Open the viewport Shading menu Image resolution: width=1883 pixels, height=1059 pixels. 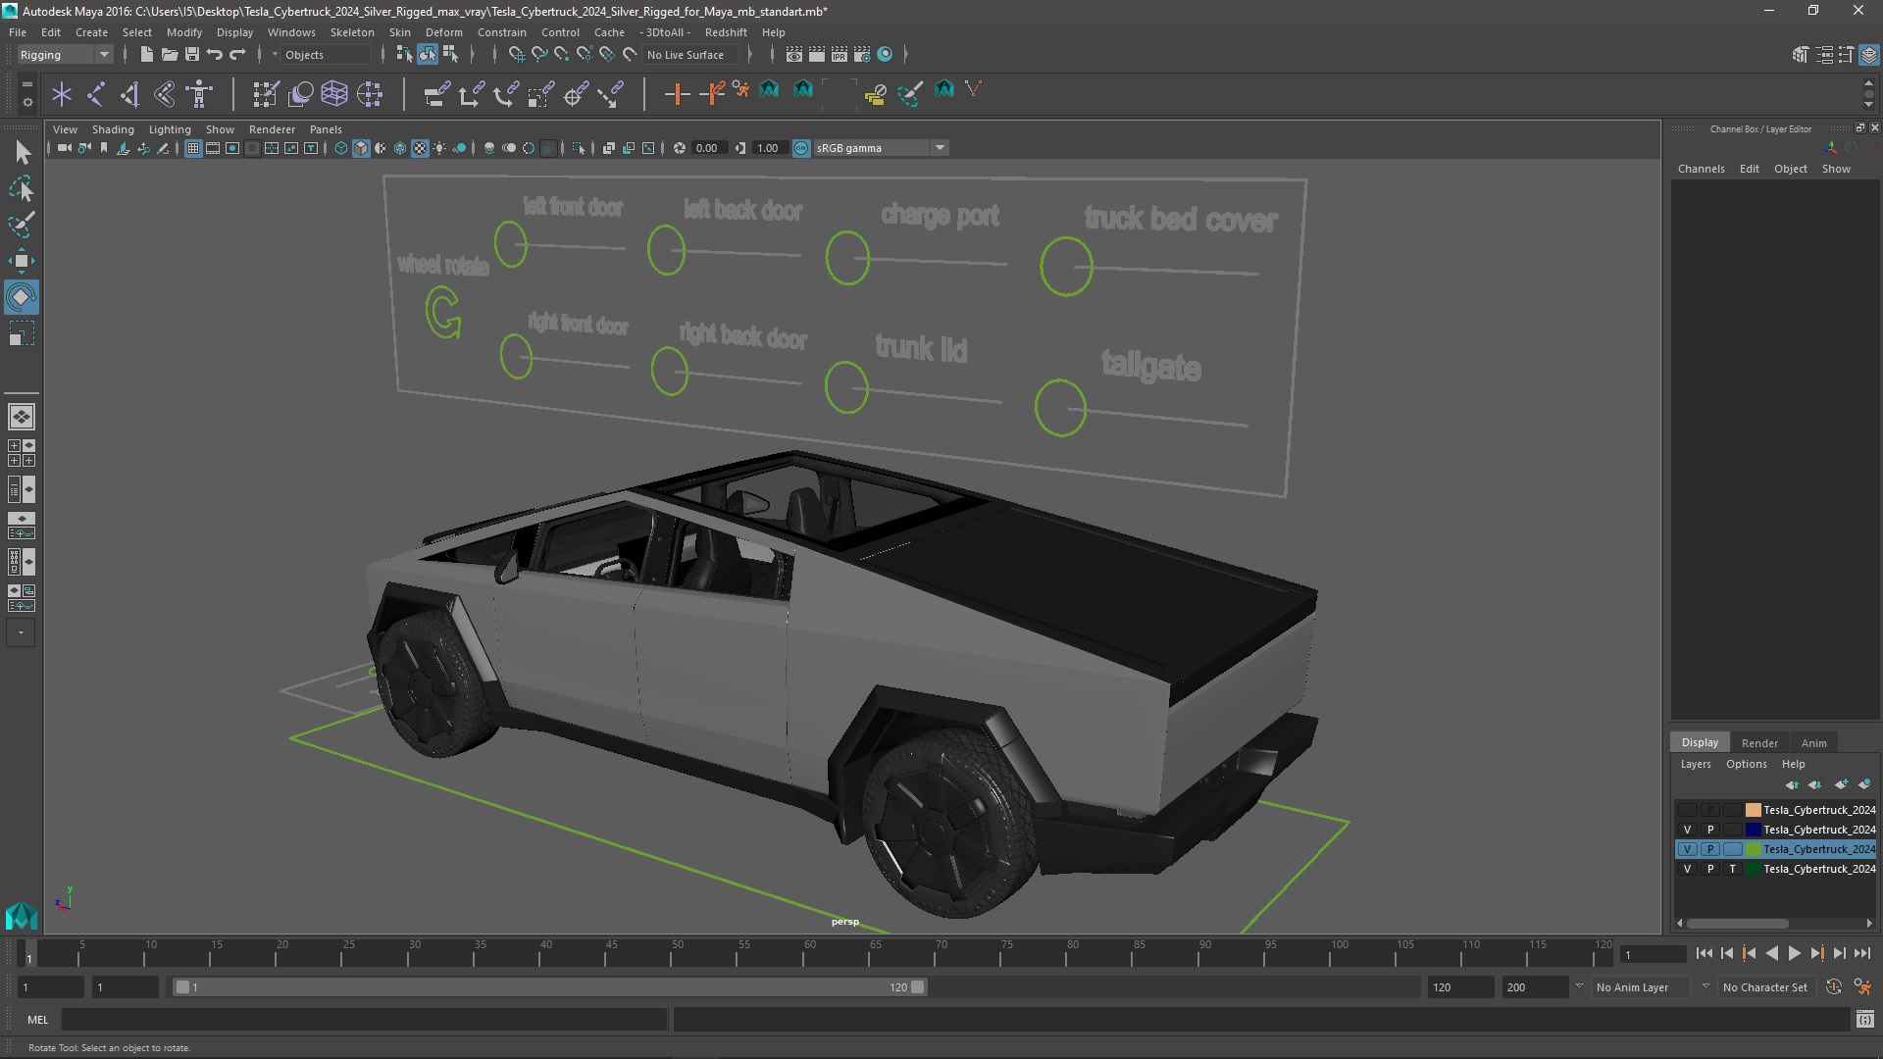coord(113,129)
